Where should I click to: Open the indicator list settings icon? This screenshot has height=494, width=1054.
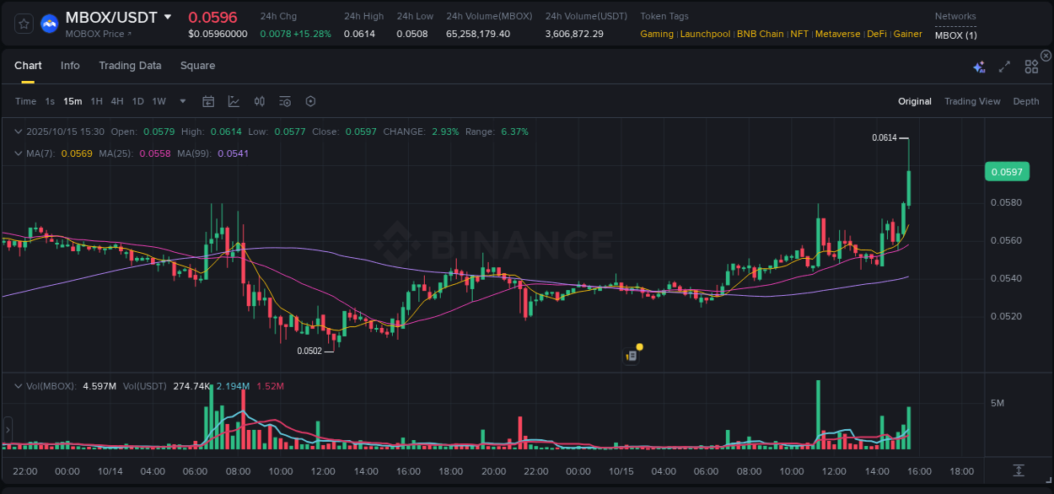pos(285,101)
